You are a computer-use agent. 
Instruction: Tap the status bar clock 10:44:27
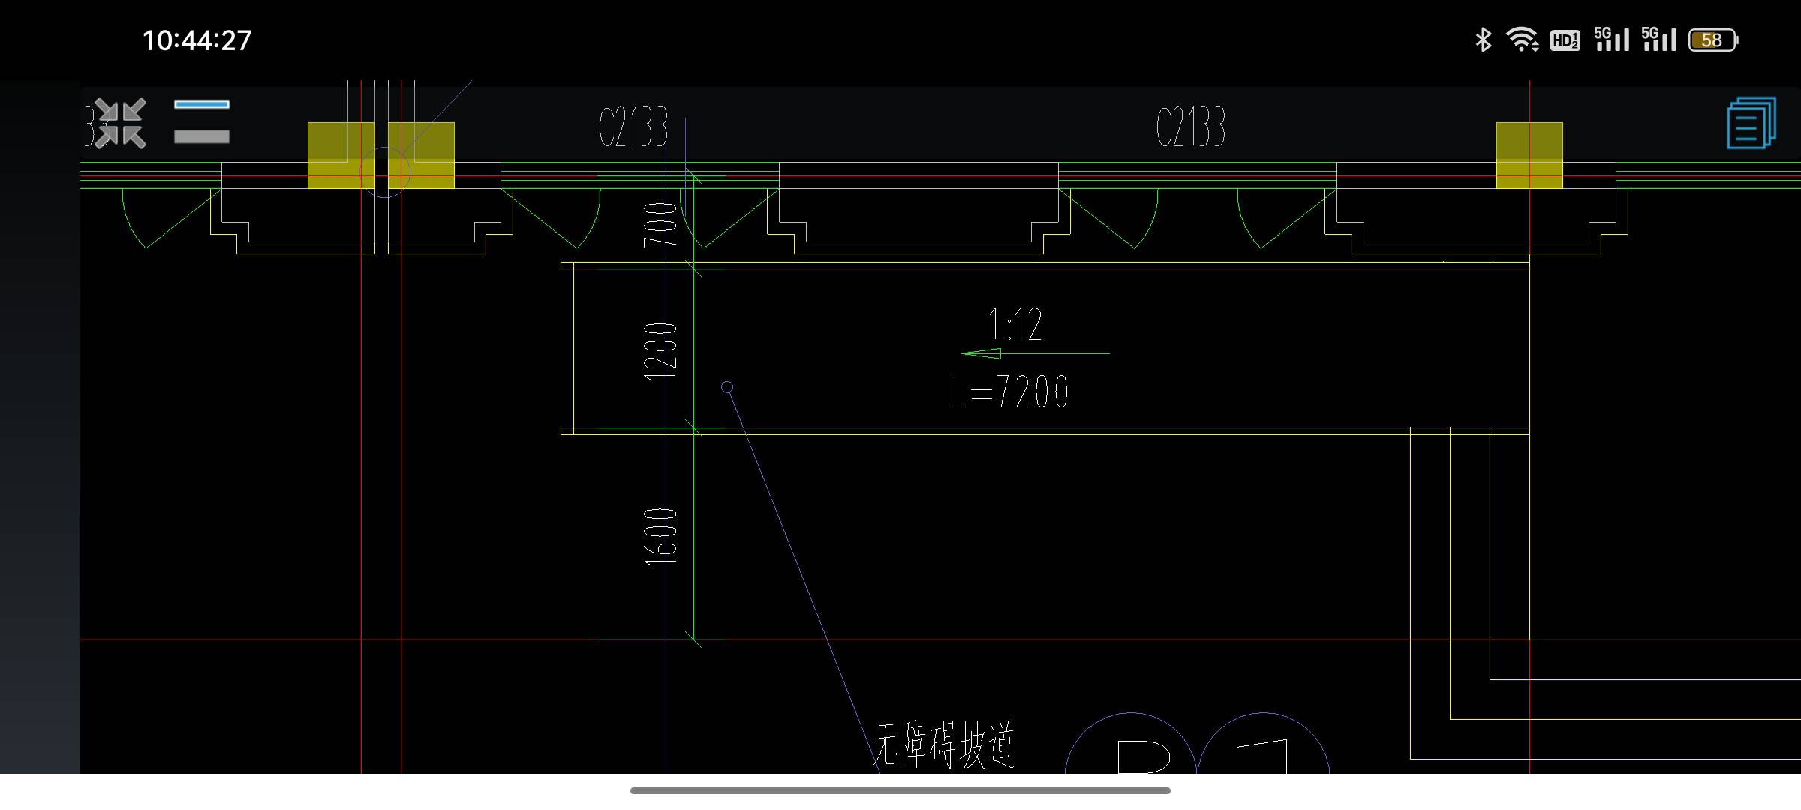pos(197,40)
